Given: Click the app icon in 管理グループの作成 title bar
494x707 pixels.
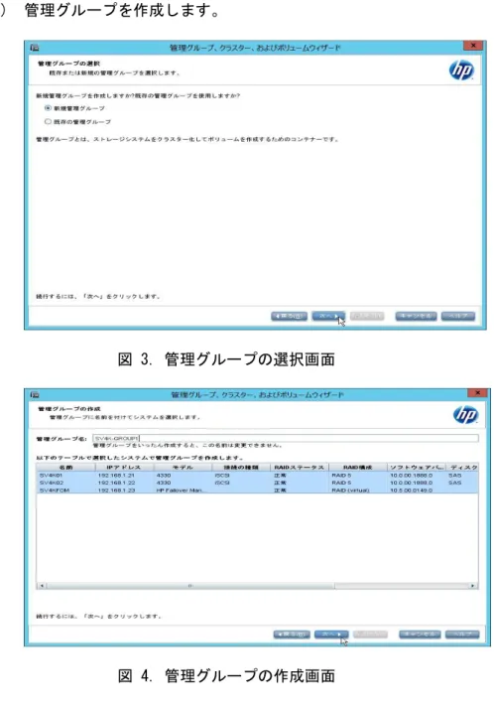Looking at the screenshot, I should coord(35,394).
